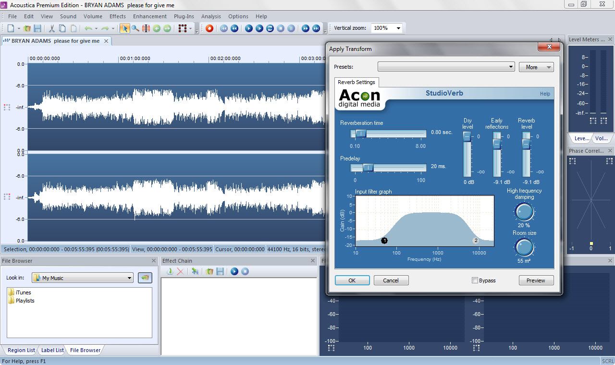
Task: Expand the More button menu
Action: [536, 67]
